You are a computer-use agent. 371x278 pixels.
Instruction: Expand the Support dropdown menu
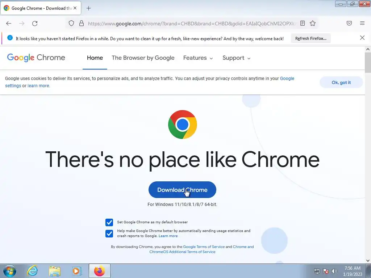click(x=236, y=58)
